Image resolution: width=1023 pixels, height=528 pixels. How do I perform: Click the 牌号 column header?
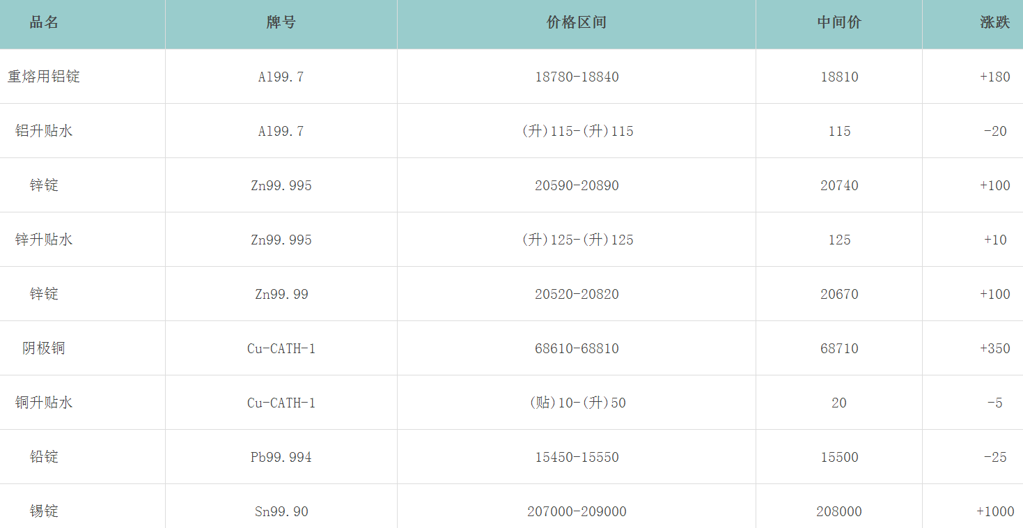click(281, 22)
